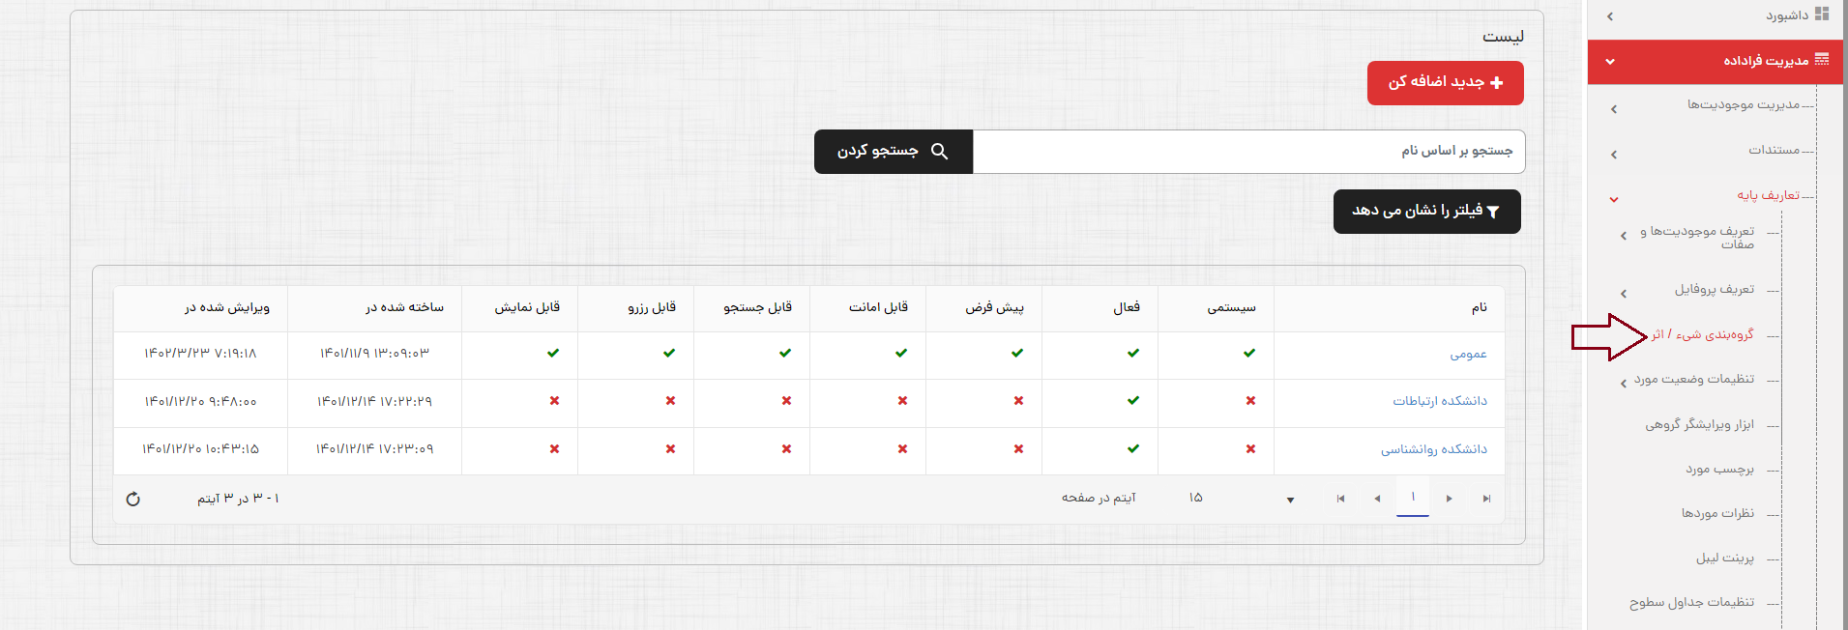The height and width of the screenshot is (630, 1848).
Task: Expand the تعریف پروفایل submenu
Action: [x=1623, y=293]
